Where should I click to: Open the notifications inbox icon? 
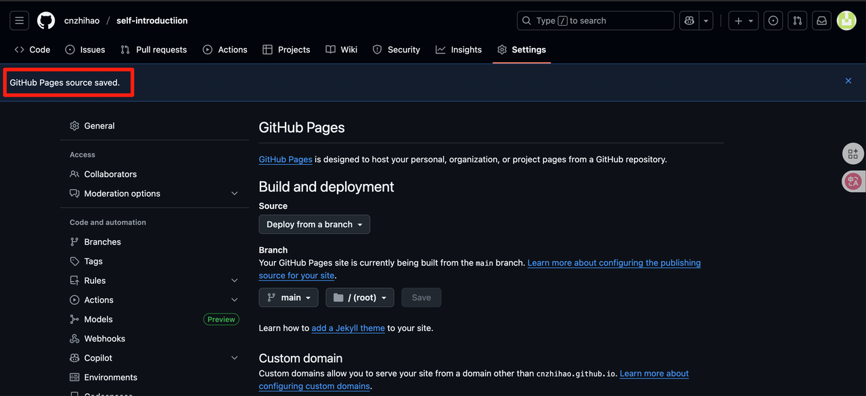tap(821, 21)
